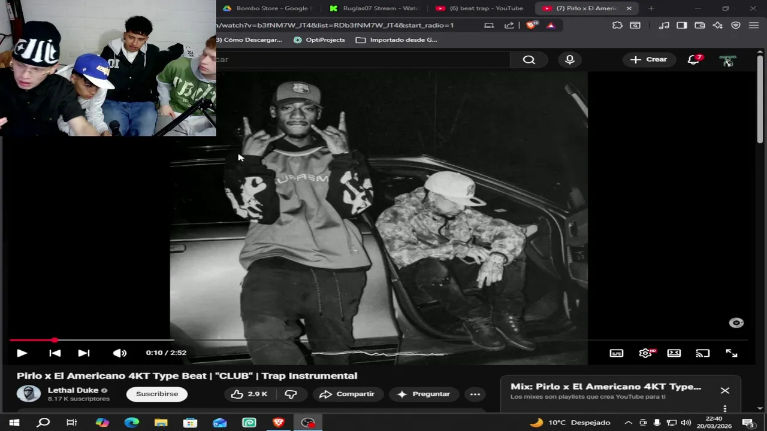Viewport: 767px width, 431px height.
Task: Open the browser hamburger main menu
Action: pyautogui.click(x=754, y=25)
